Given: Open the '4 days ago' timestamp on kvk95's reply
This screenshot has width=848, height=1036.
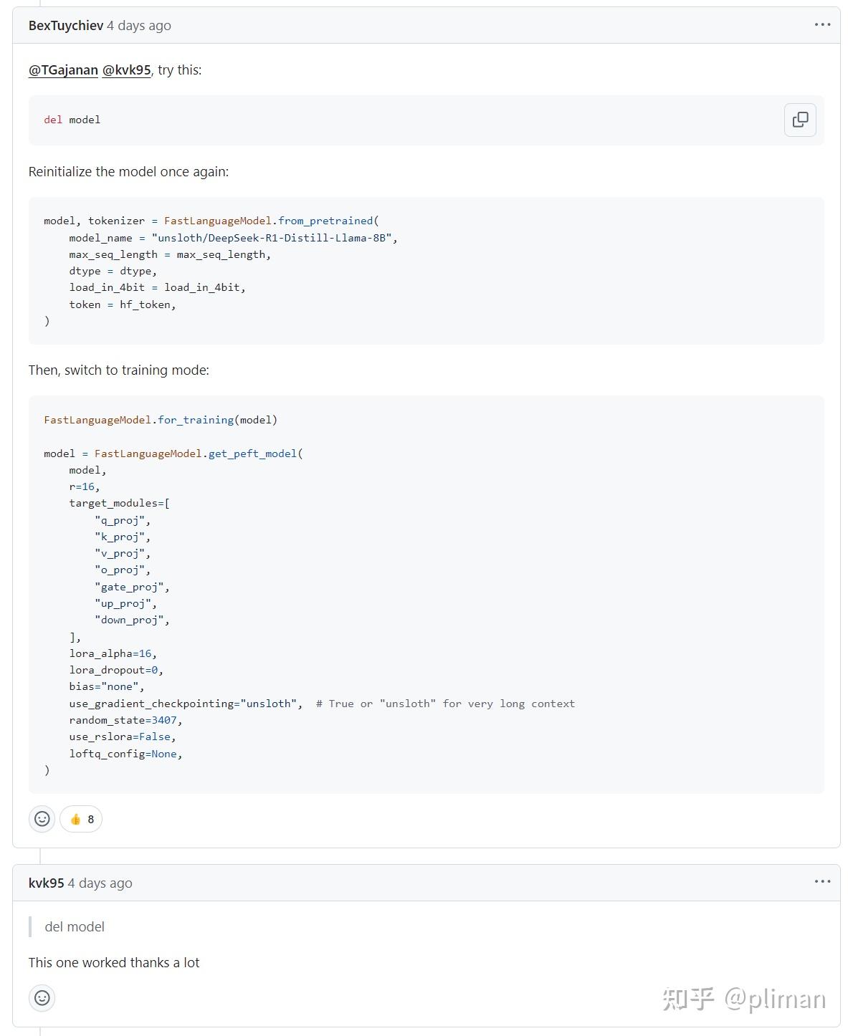Looking at the screenshot, I should tap(100, 883).
